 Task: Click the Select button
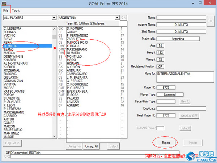114,146
